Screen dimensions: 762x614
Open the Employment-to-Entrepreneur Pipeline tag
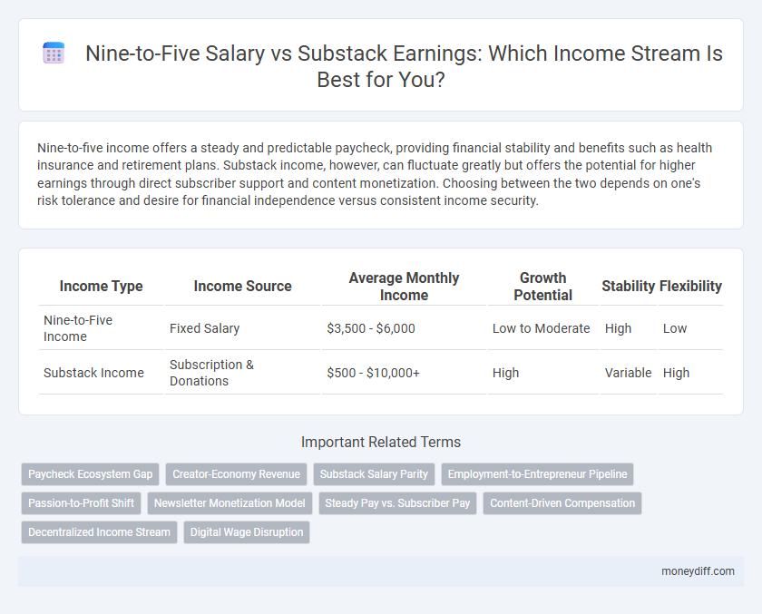click(x=537, y=474)
